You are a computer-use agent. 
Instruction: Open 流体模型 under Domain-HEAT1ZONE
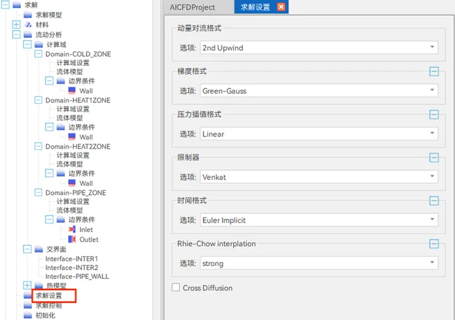[70, 118]
